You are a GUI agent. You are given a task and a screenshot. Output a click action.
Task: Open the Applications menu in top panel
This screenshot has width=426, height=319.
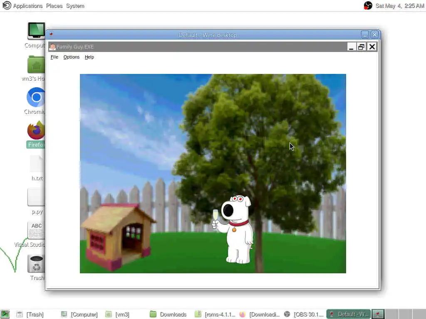click(28, 6)
